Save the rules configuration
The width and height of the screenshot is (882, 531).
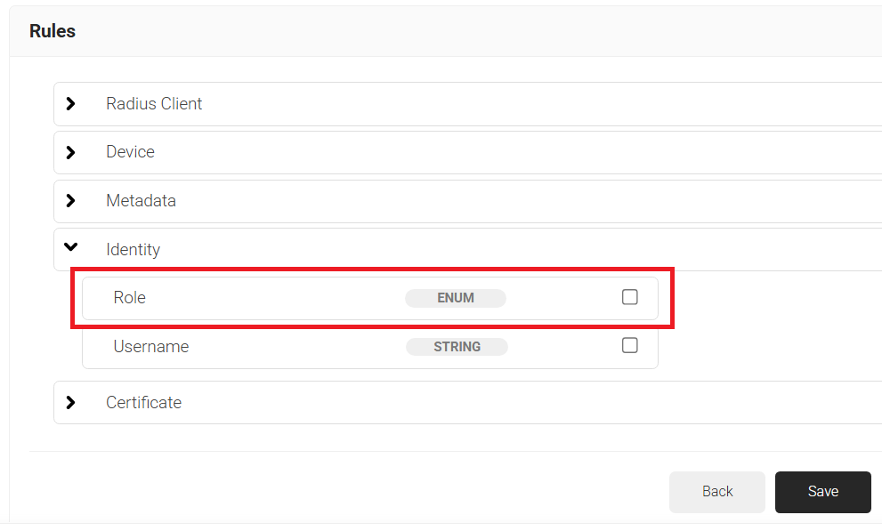point(822,492)
